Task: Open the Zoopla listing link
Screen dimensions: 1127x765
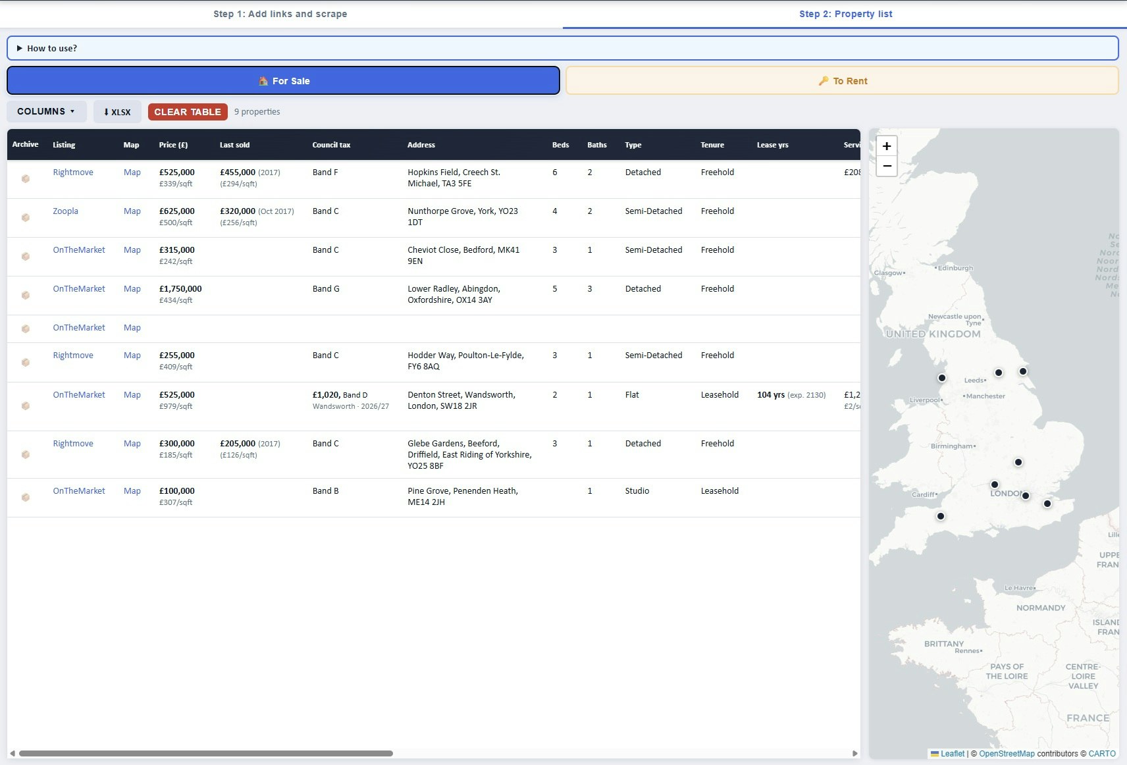Action: pyautogui.click(x=65, y=211)
